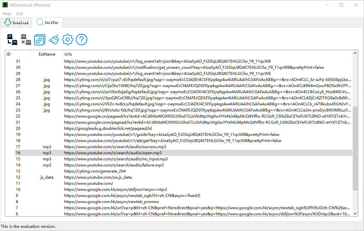Select row 28 oi7vyuz7-dI hqdefault.jpg URL
This screenshot has width=364, height=231.
coord(207,80)
